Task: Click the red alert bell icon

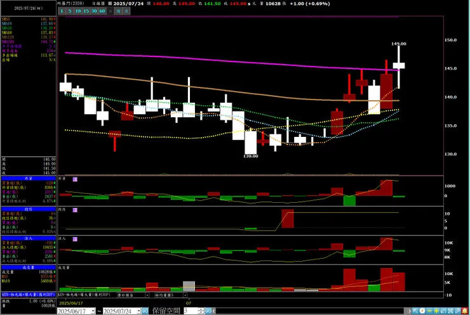Action: coord(465,311)
